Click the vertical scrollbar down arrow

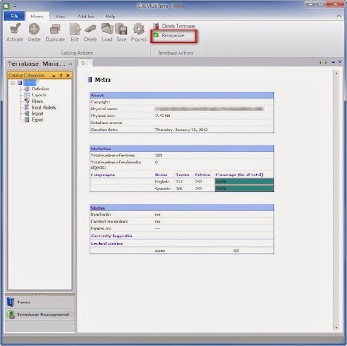pyautogui.click(x=337, y=328)
